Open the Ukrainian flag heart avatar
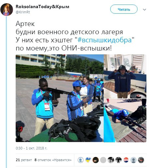This screenshot has width=149, height=168. tap(88, 160)
